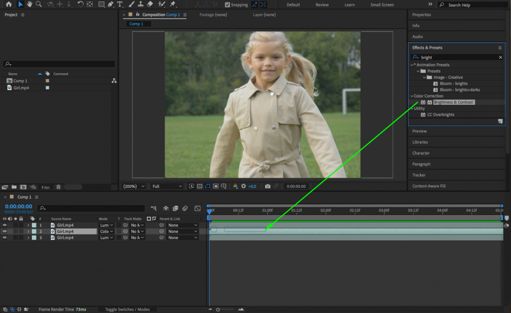Select the Type tool
This screenshot has height=313, width=511.
(120, 5)
